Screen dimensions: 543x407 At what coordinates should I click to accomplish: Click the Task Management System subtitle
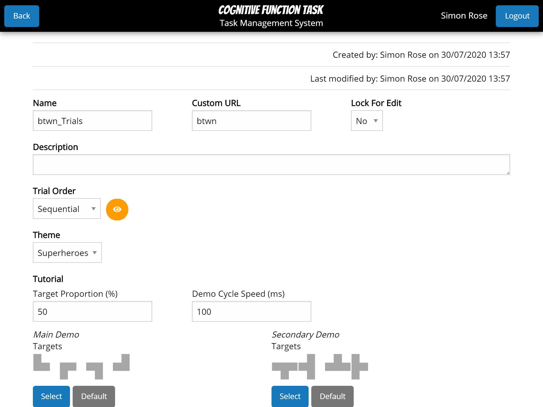[271, 23]
